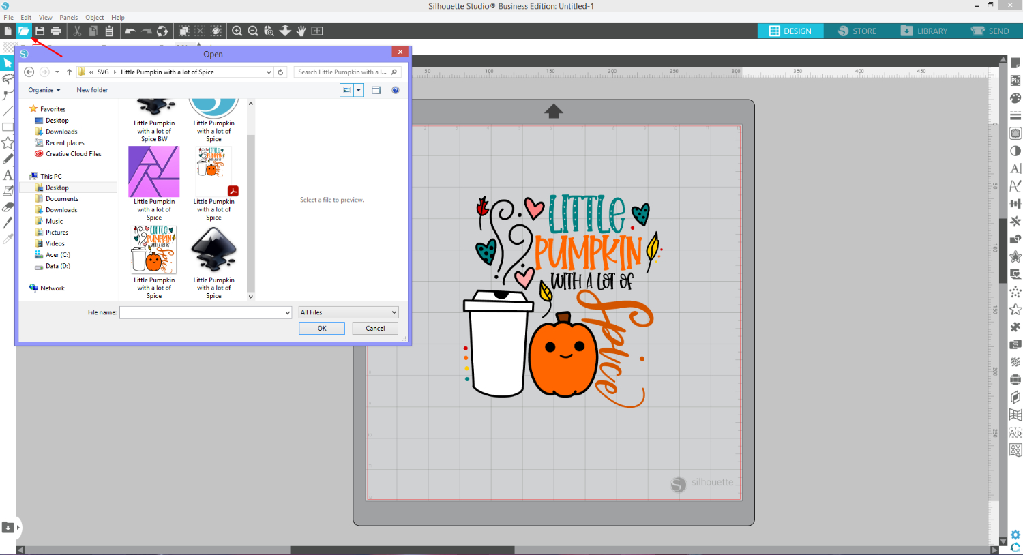This screenshot has width=1023, height=555.
Task: Open the Line Style panel icon
Action: [x=1015, y=116]
